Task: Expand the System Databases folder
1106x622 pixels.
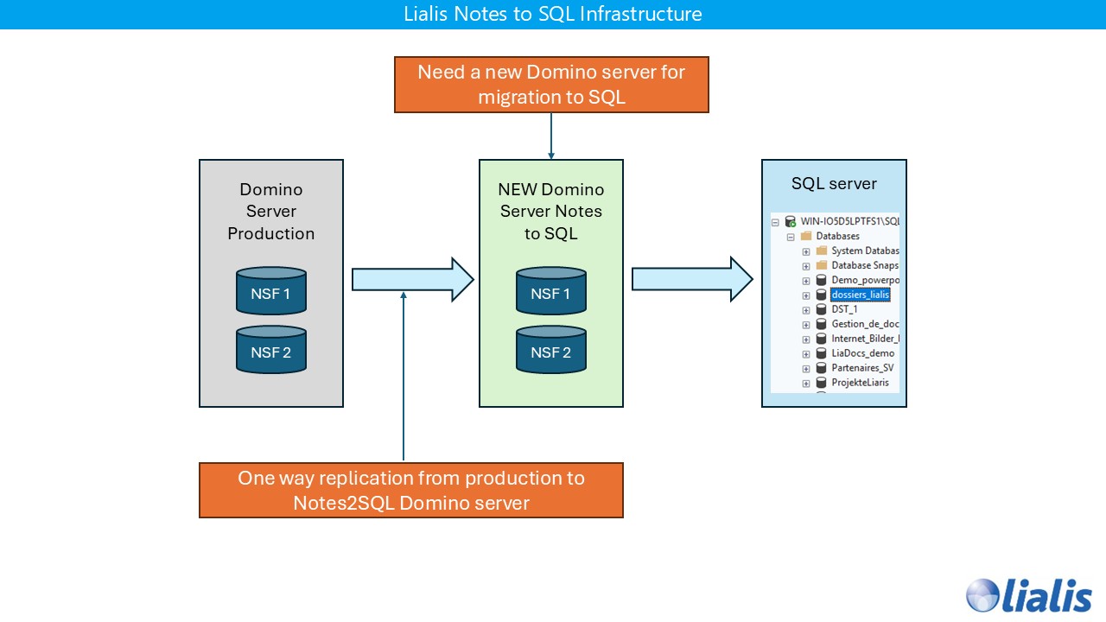Action: coord(807,251)
